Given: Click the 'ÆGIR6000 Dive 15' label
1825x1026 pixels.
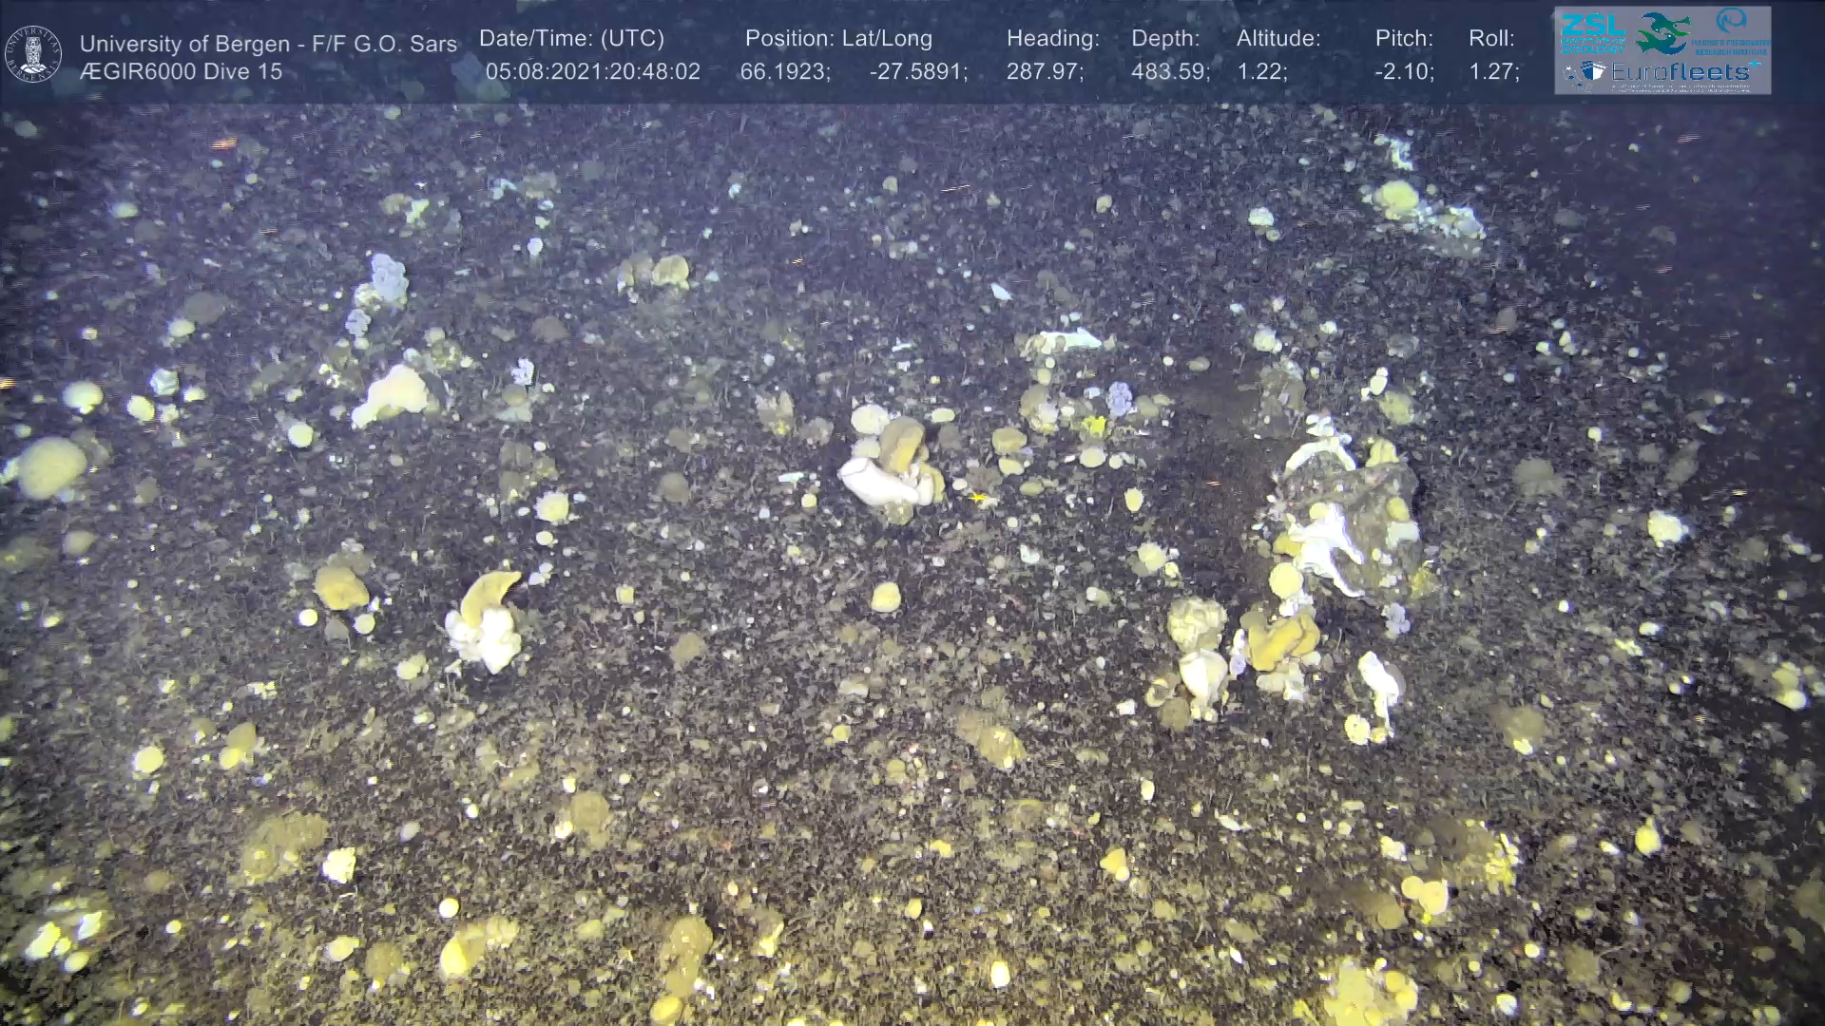Looking at the screenshot, I should coord(181,71).
